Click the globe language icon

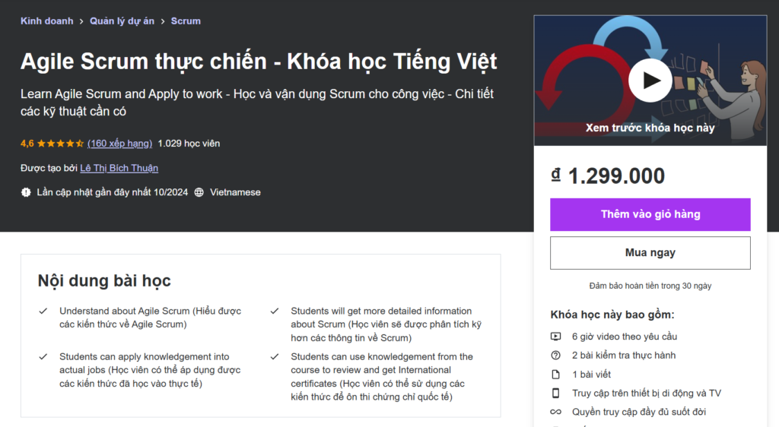[x=199, y=192]
